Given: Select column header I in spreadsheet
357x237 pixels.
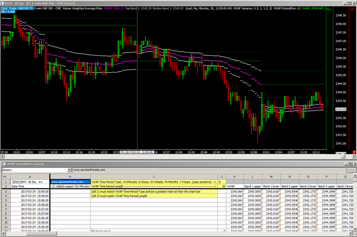Looking at the screenshot, I should 154,177.
